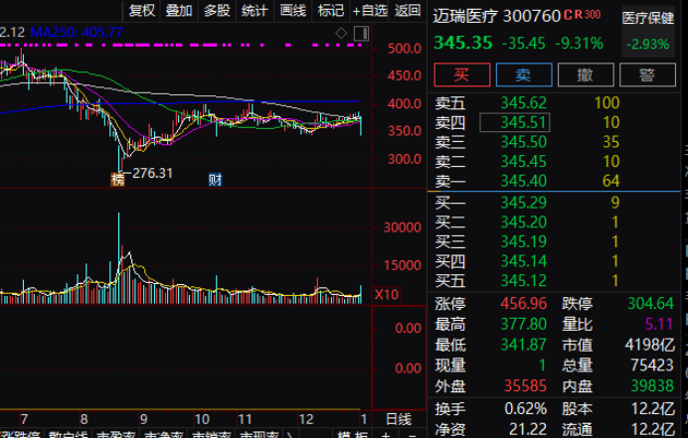Click the 撤 cancel order button

(x=586, y=74)
